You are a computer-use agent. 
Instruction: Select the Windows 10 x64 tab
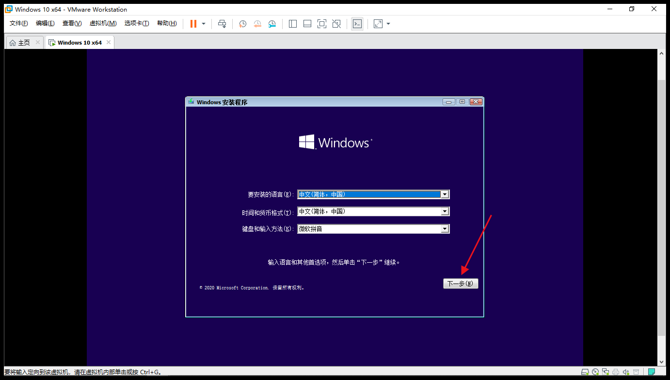pyautogui.click(x=80, y=43)
